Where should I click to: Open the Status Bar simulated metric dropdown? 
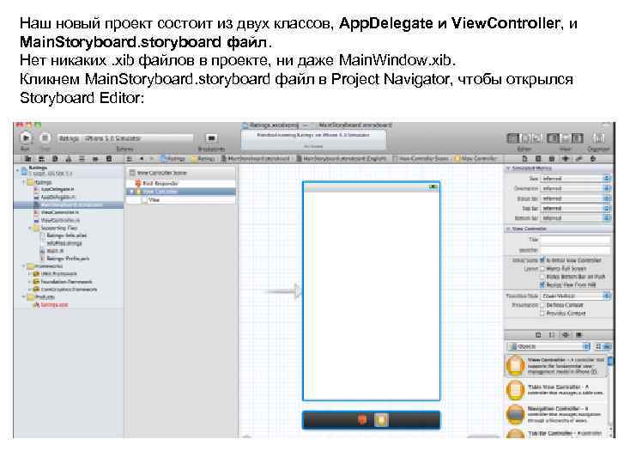click(x=575, y=198)
